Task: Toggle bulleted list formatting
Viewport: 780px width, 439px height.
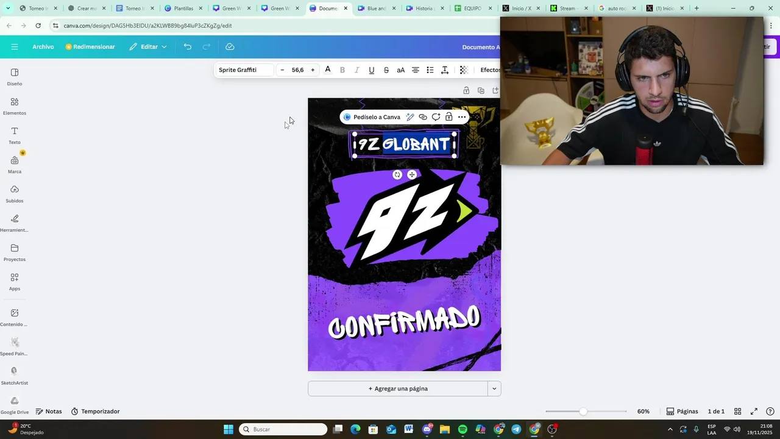Action: 430,70
